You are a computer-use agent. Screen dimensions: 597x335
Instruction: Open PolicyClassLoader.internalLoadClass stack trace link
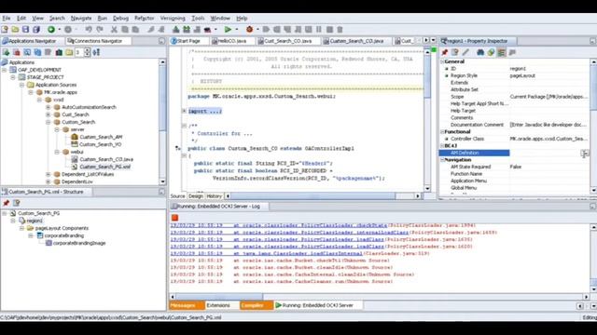coord(326,233)
